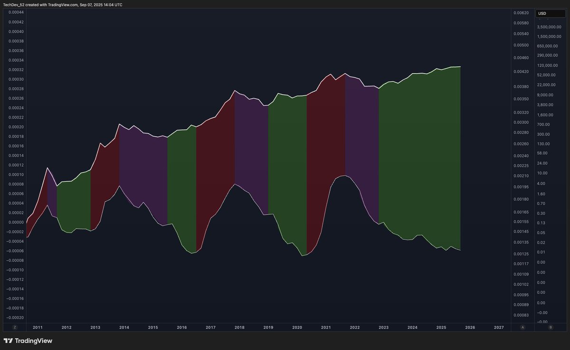570x350 pixels.
Task: Click the 0.00000 left axis value
Action: [x=17, y=222]
